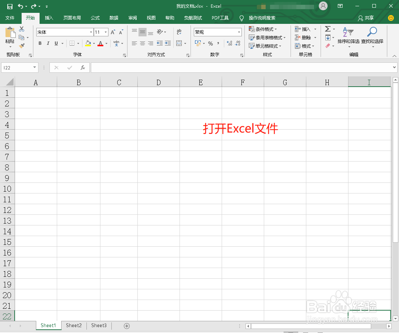Click the smiley feedback icon
399x333 pixels.
tap(391, 18)
